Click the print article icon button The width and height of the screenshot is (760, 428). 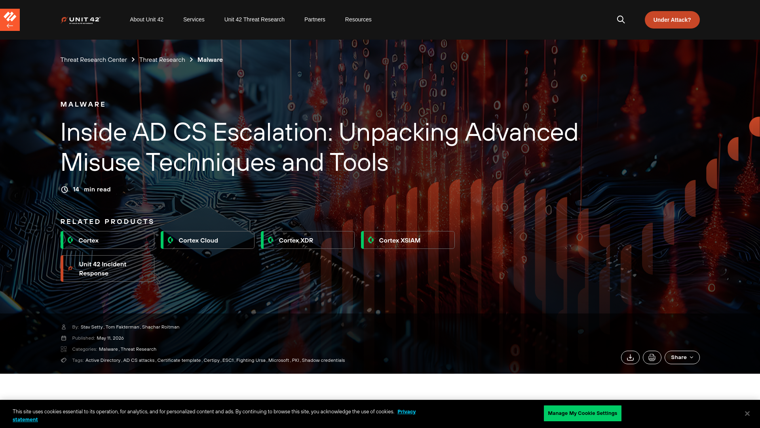coord(652,357)
